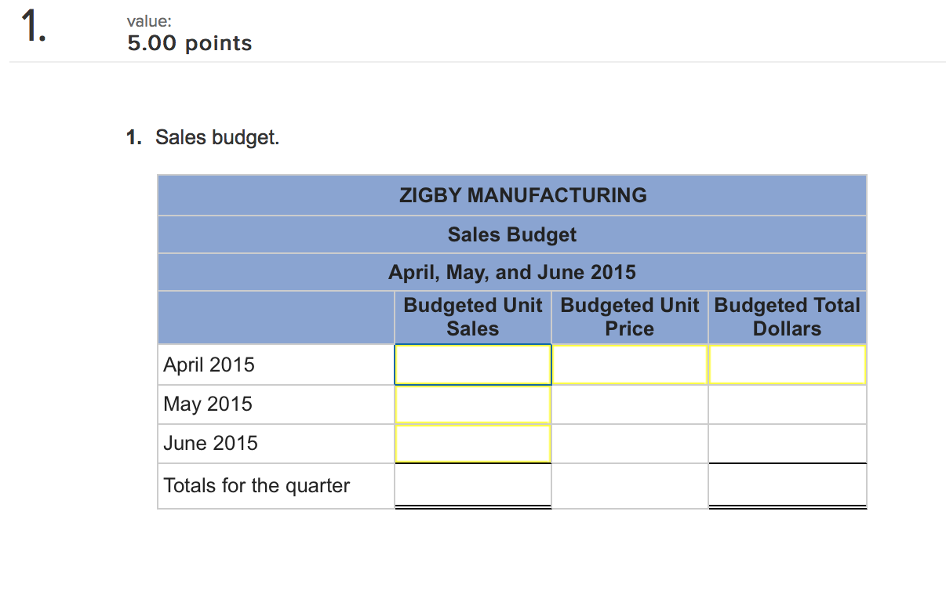Click the June 2015 row label
The width and height of the screenshot is (946, 613).
click(x=210, y=444)
